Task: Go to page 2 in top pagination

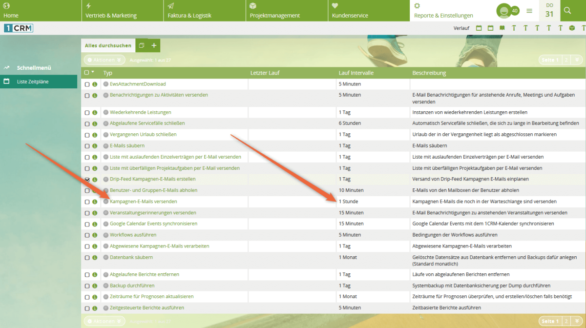Action: (566, 60)
